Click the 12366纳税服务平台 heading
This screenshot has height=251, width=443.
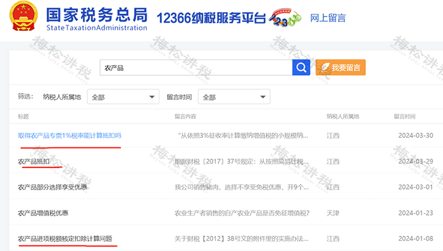(x=211, y=18)
